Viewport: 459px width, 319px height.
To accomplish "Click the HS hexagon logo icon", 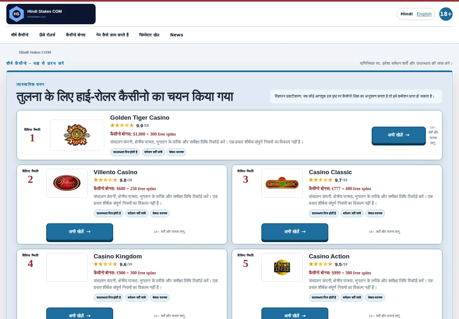I will pos(17,14).
